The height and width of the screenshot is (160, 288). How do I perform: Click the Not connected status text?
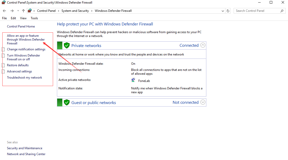[185, 102]
